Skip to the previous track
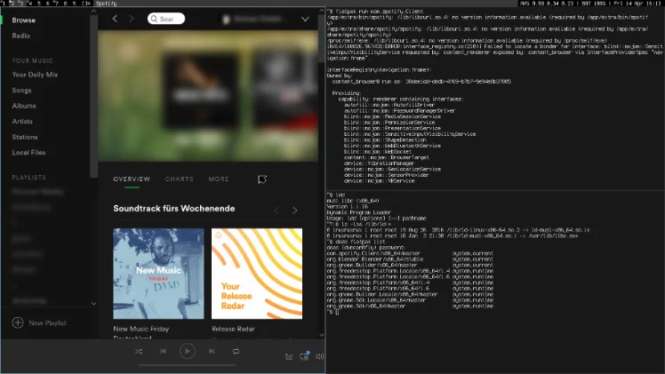665x374 pixels. 163,351
